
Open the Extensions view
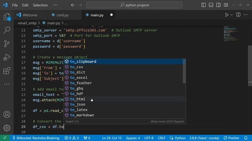[x=7, y=70]
